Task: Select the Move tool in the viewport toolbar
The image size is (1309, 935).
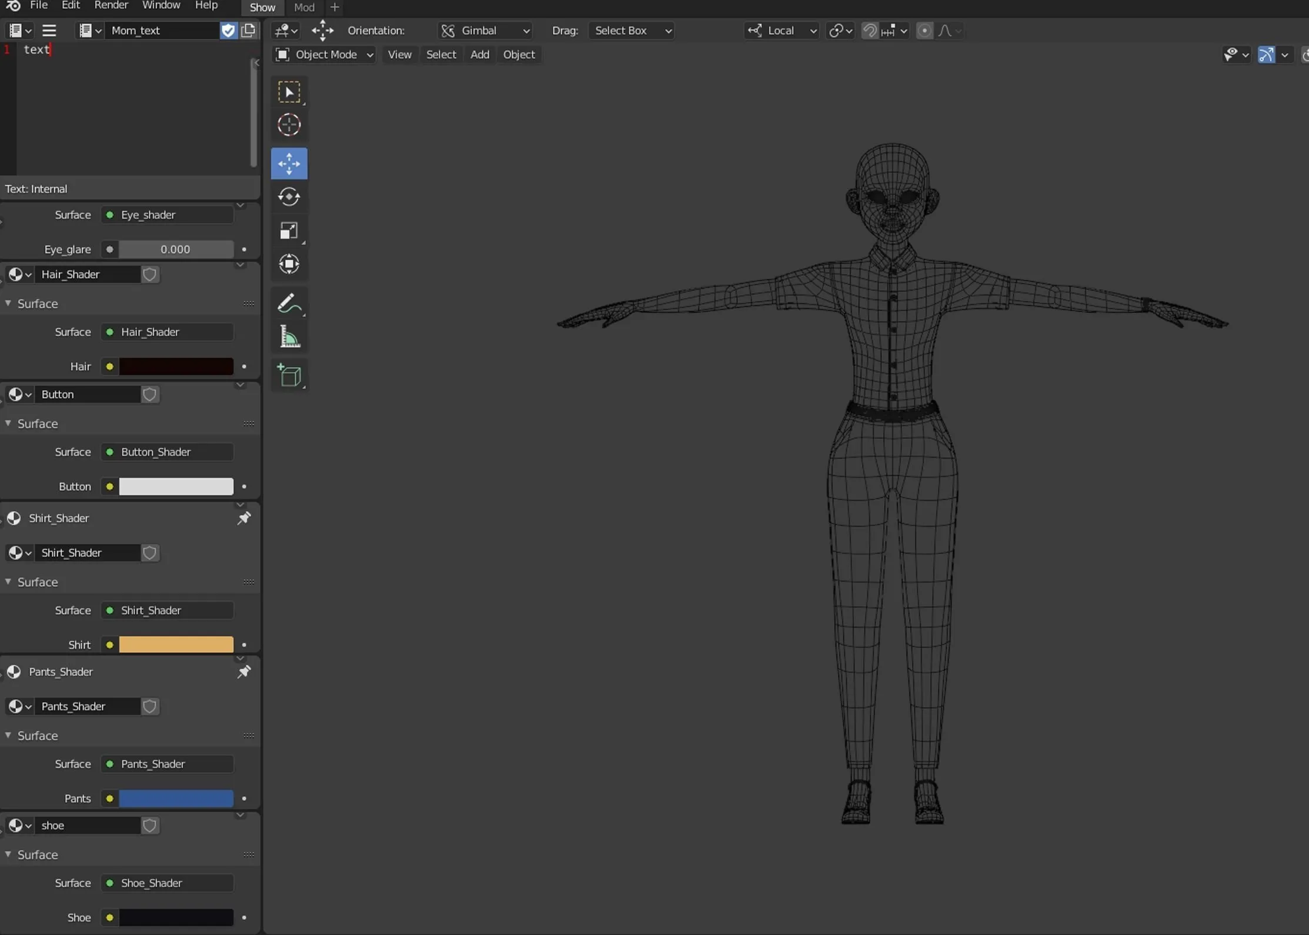Action: pos(289,163)
